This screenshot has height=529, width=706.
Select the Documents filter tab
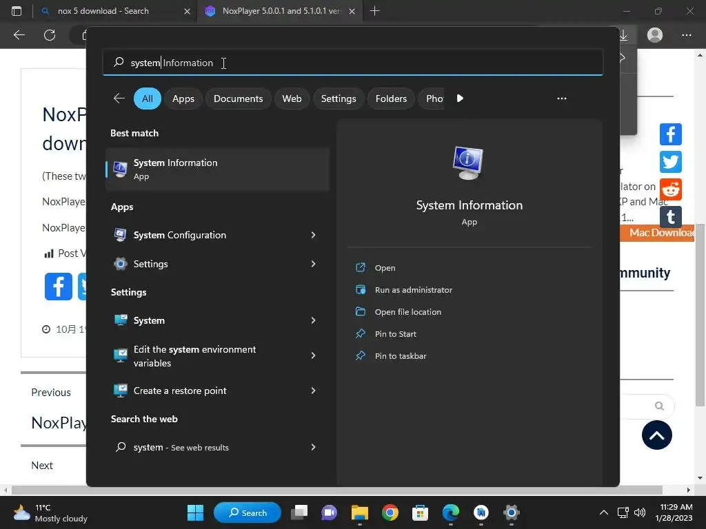point(238,98)
